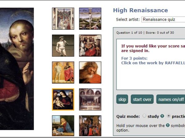Pick the white-bearded old man thumbnail
Screen dimensions: 185x138
[x=90, y=73]
